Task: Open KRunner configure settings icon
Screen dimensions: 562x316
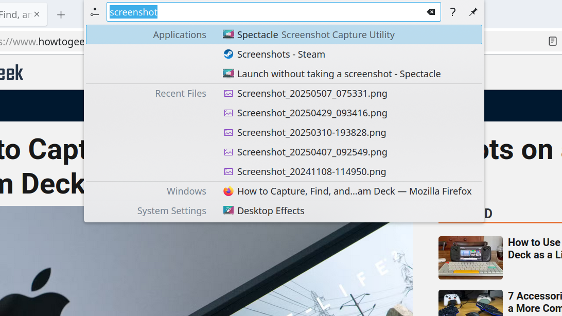Action: (x=94, y=12)
